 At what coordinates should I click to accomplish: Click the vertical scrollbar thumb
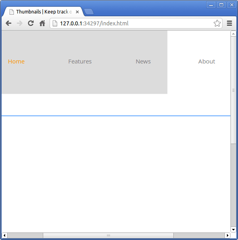233,90
